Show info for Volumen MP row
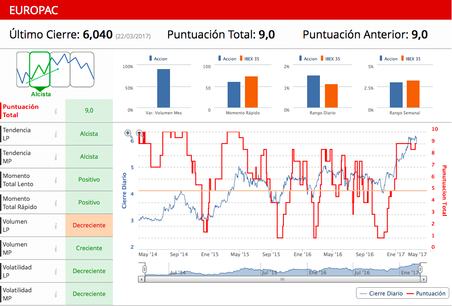 tap(56, 248)
